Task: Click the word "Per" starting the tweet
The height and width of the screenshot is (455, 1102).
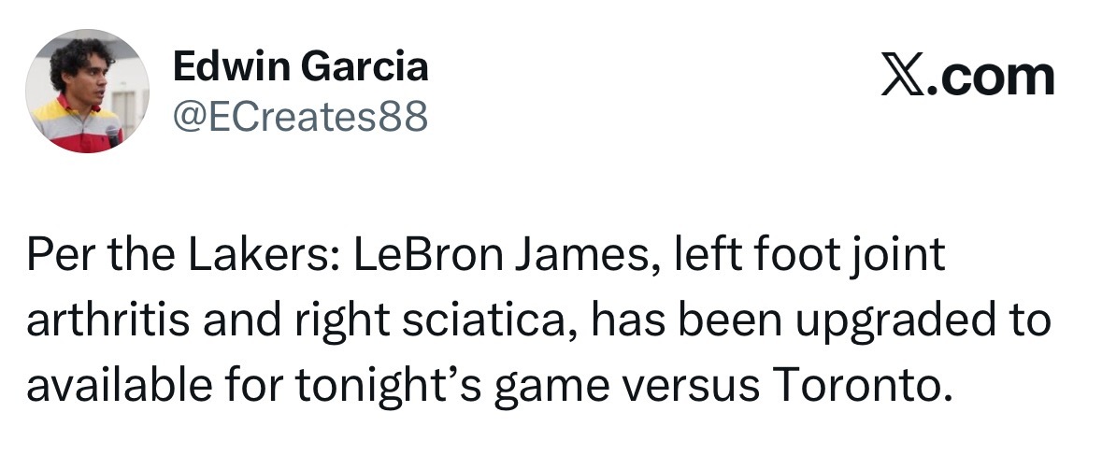Action: [x=52, y=257]
